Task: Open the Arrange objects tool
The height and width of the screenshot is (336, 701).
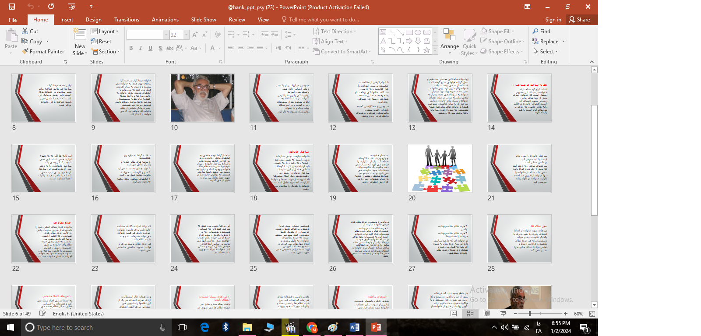Action: pyautogui.click(x=450, y=40)
